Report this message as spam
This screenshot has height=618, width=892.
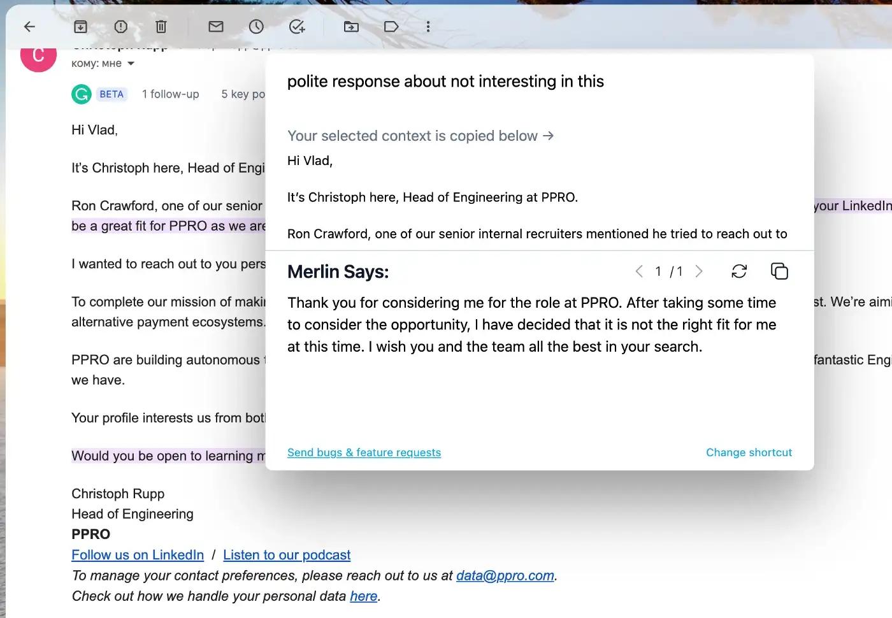[120, 26]
